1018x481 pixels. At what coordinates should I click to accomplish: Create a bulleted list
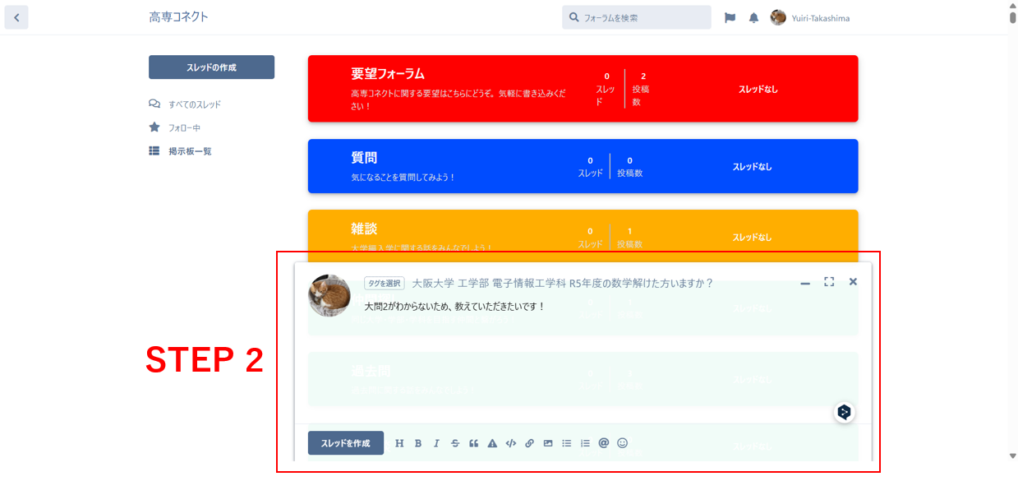(566, 442)
